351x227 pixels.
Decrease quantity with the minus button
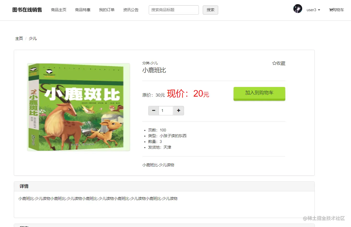point(153,111)
